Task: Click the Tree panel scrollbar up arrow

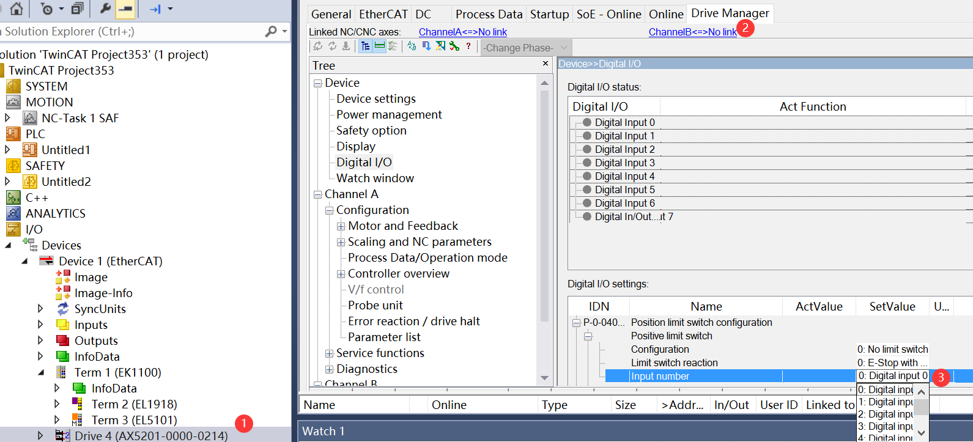Action: [544, 83]
